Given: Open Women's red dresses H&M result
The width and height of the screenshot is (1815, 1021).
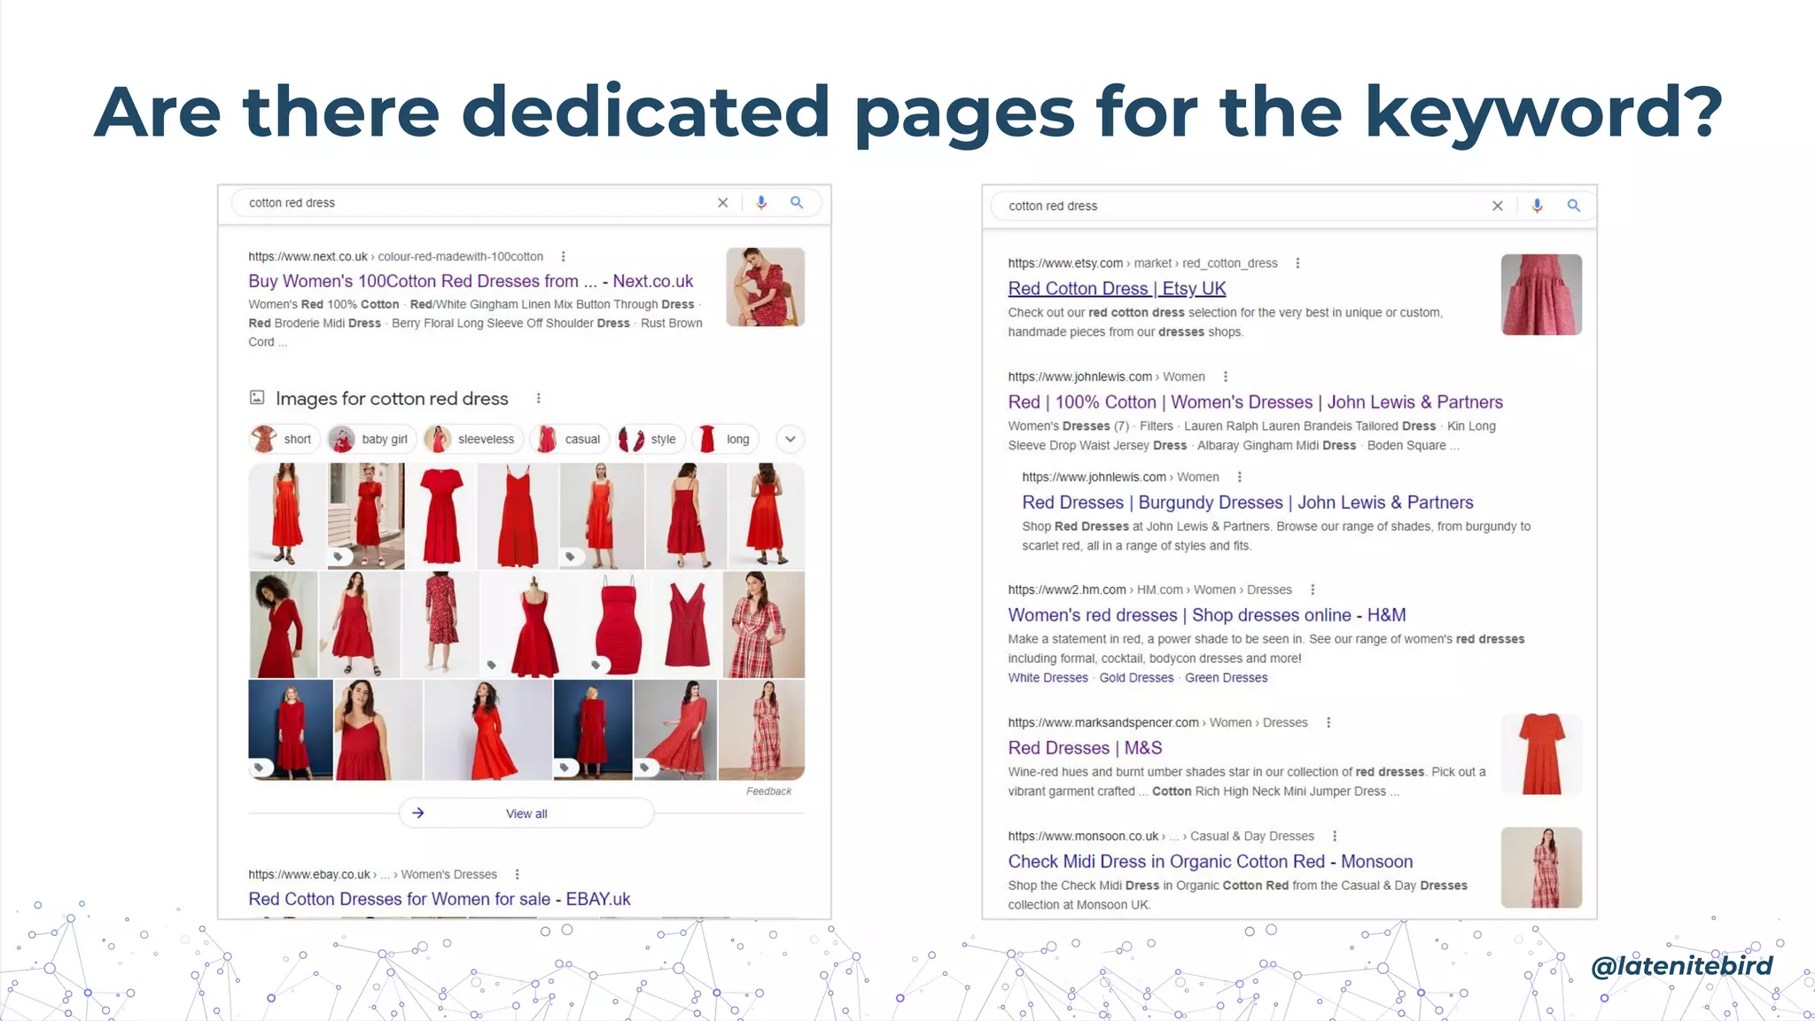Looking at the screenshot, I should point(1207,615).
